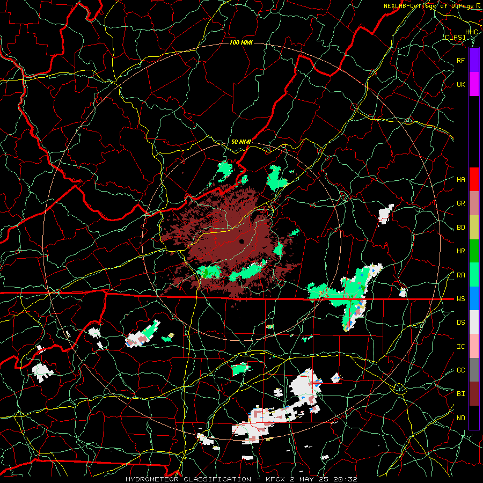
Task: Click the HR legend label
Action: pos(461,251)
